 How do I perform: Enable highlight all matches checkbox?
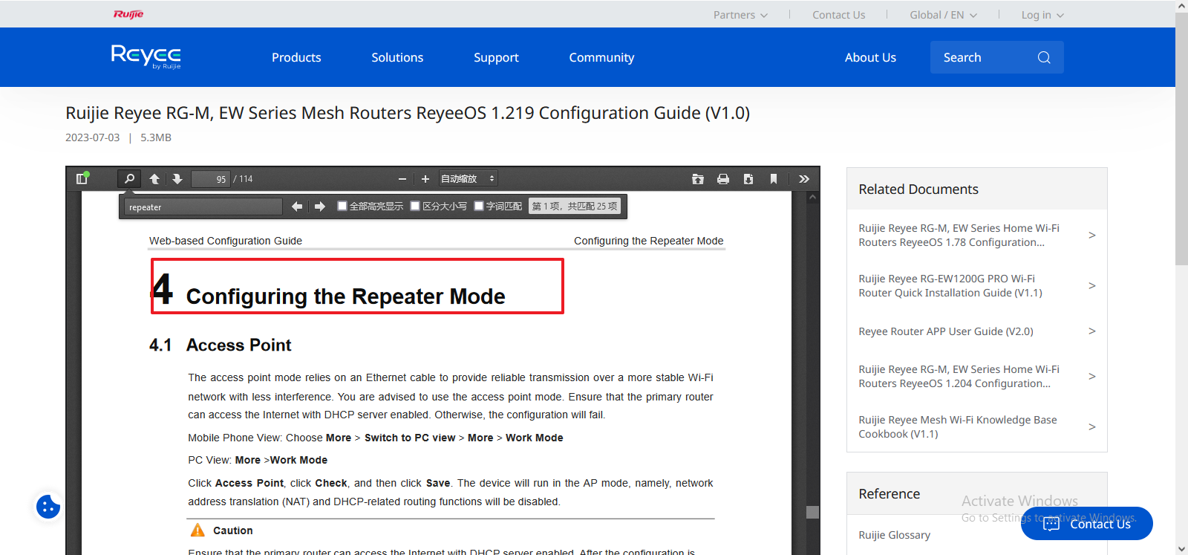(x=342, y=206)
